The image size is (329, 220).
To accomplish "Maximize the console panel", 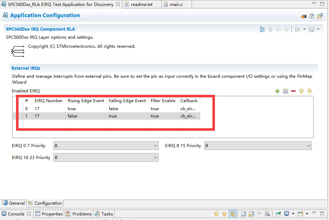I will [322, 213].
